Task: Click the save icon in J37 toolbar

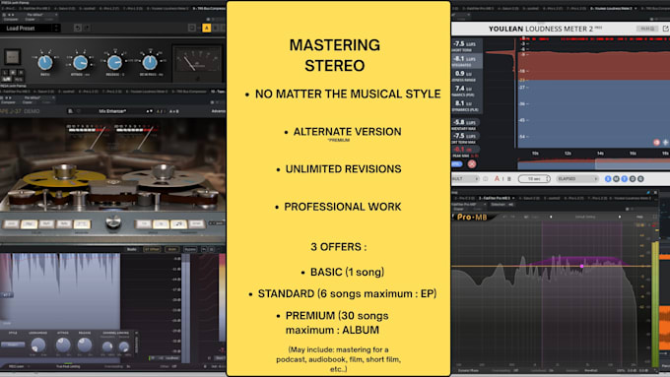Action: coord(70,111)
